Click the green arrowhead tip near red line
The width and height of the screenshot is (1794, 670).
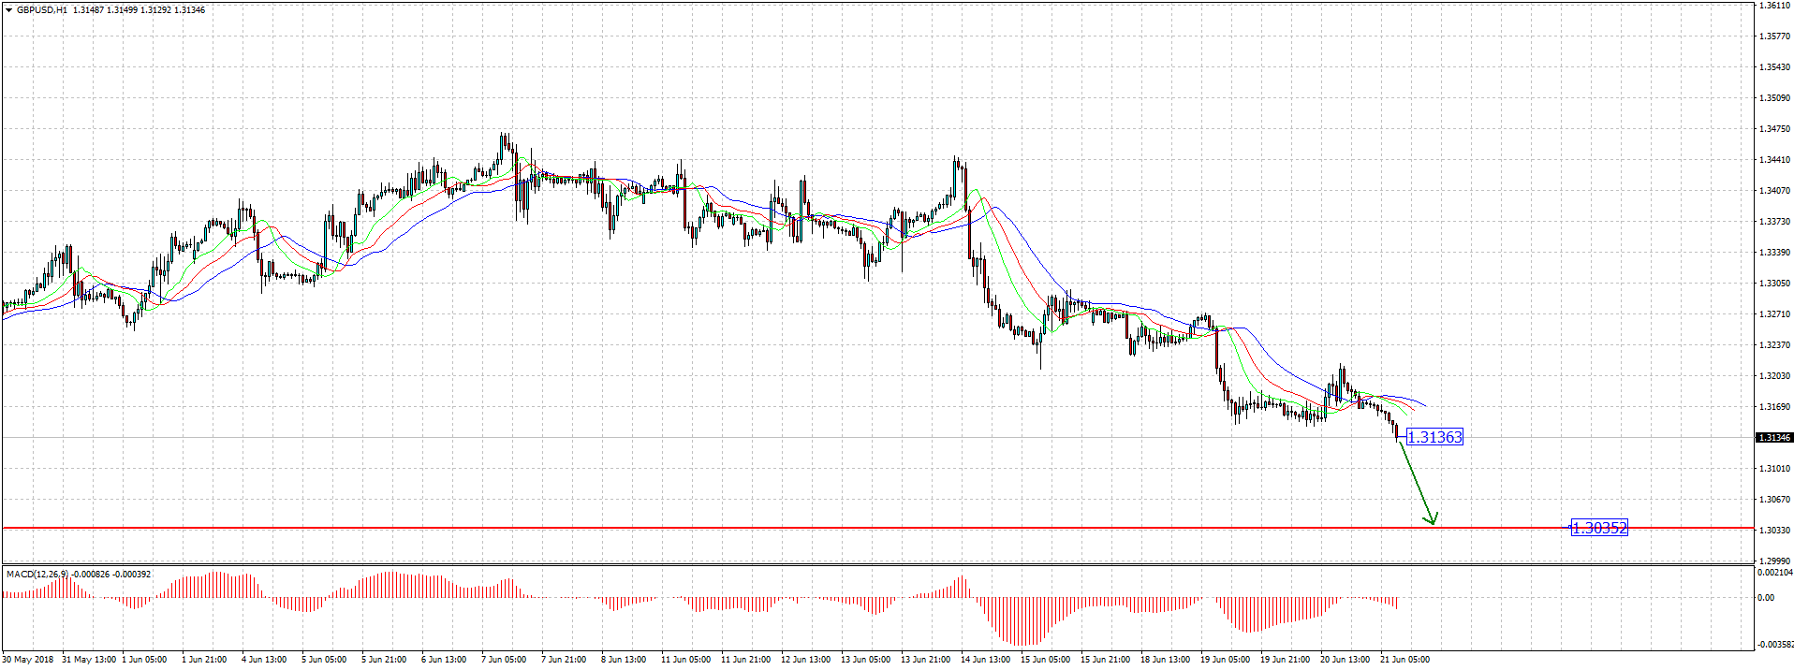pyautogui.click(x=1432, y=521)
